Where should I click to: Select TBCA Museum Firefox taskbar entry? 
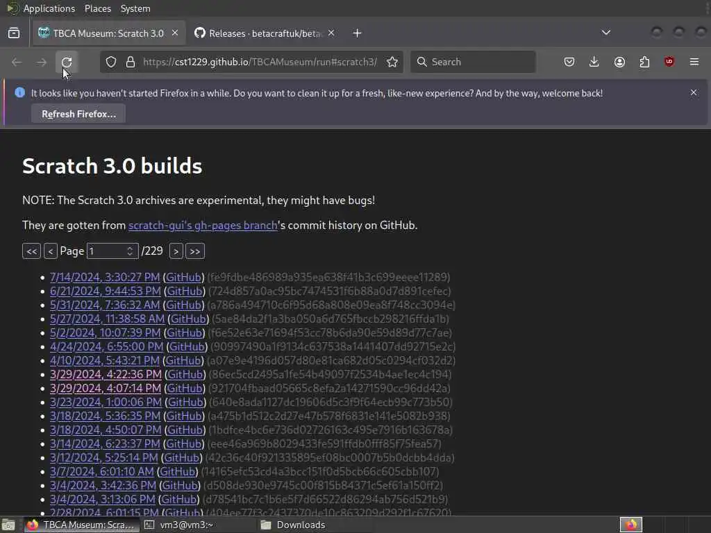pyautogui.click(x=81, y=525)
